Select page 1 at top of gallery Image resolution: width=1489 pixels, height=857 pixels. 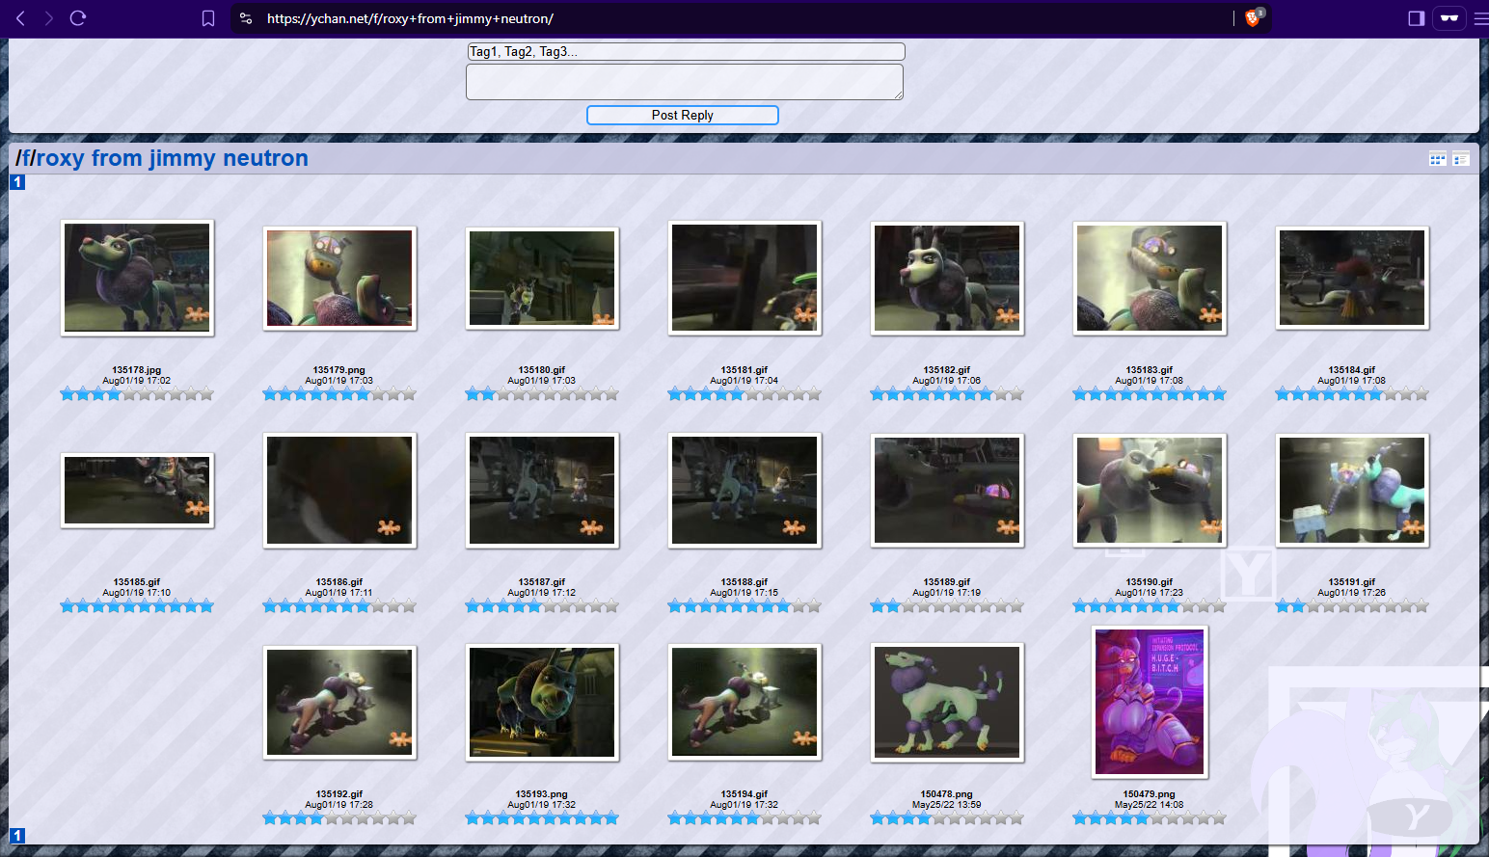click(x=17, y=182)
